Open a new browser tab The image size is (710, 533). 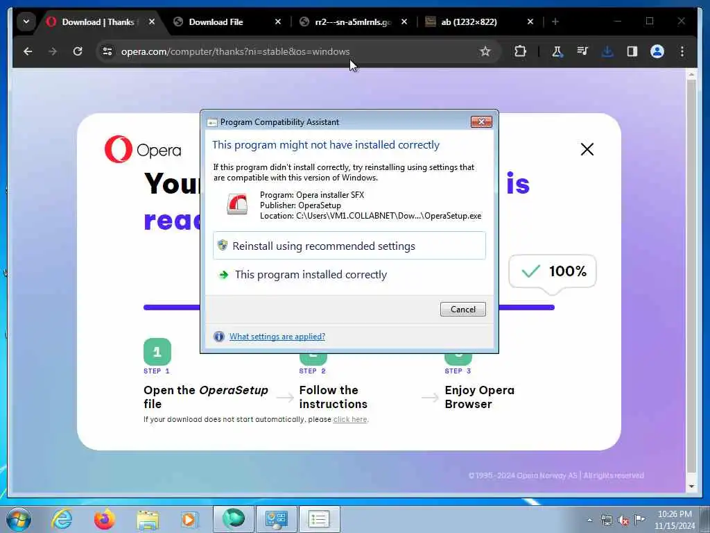click(555, 22)
